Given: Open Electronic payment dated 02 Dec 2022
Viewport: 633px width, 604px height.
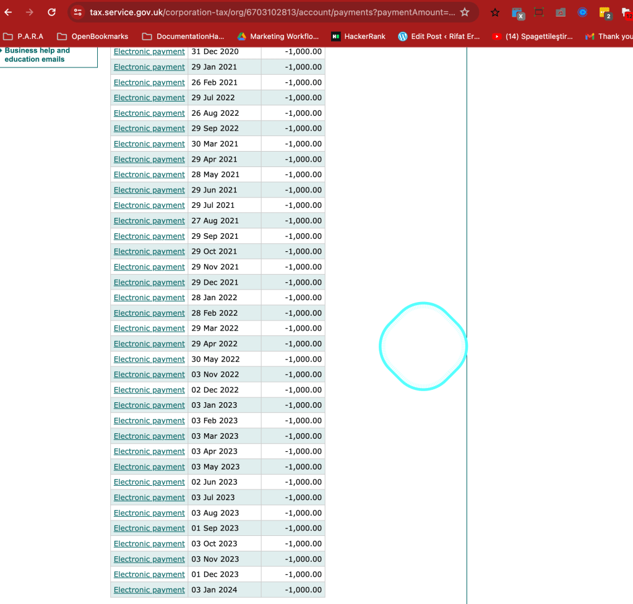Looking at the screenshot, I should pos(149,390).
